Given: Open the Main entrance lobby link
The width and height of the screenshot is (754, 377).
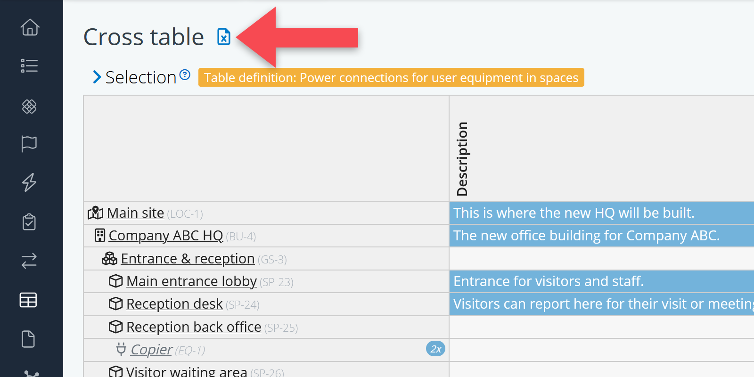Looking at the screenshot, I should 191,281.
